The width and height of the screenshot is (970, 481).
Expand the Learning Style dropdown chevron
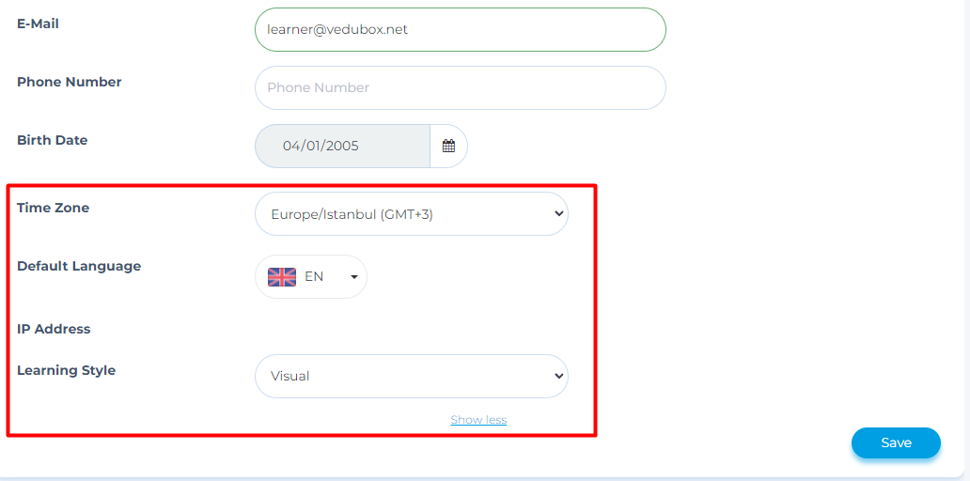[x=558, y=376]
